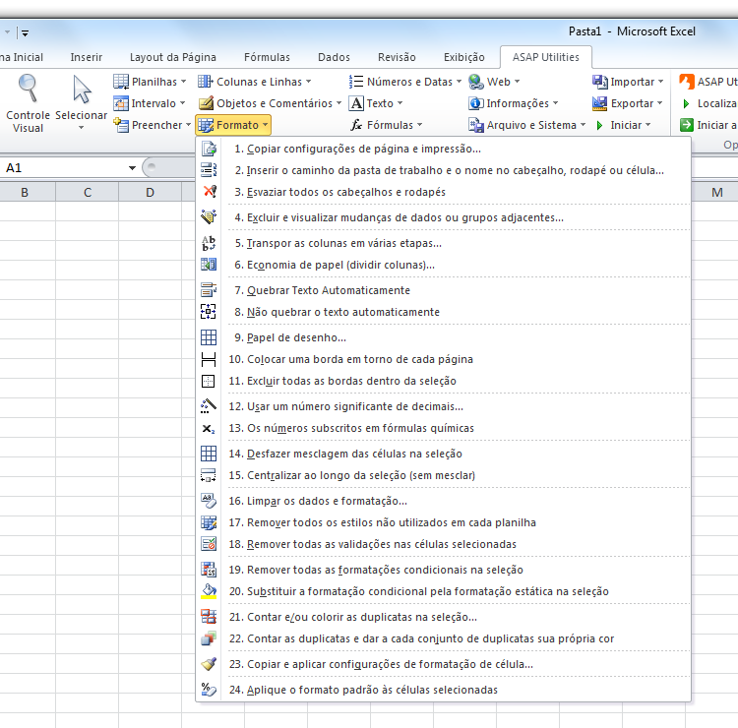Click the Selecionar arrow cursor icon

[82, 89]
